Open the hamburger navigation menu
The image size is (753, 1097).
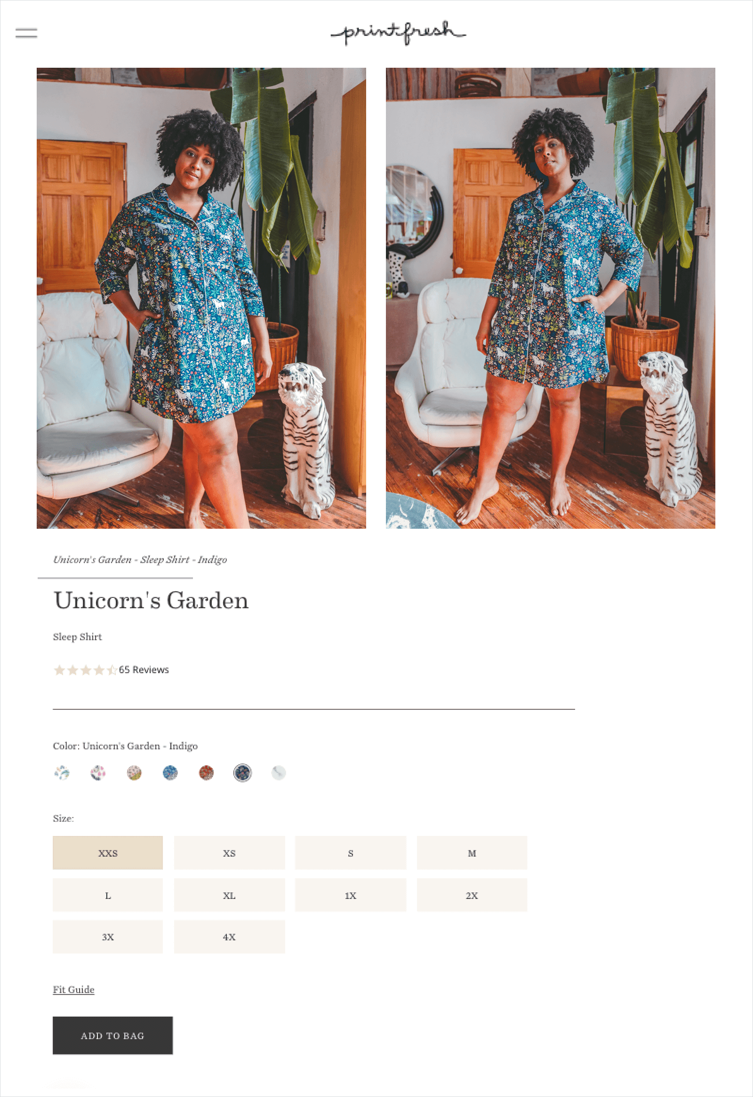point(26,33)
